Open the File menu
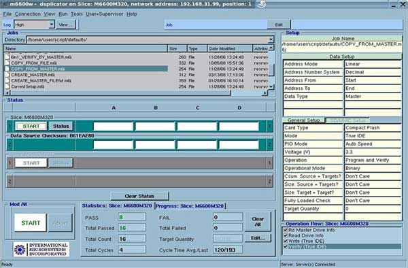408x268 pixels. click(7, 14)
